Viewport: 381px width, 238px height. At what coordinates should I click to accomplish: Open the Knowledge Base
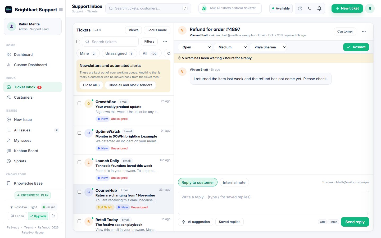point(33,183)
